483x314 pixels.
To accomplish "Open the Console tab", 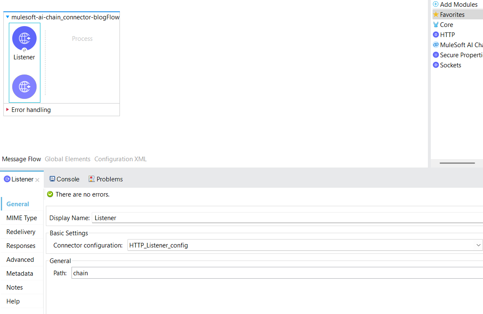I will (65, 179).
